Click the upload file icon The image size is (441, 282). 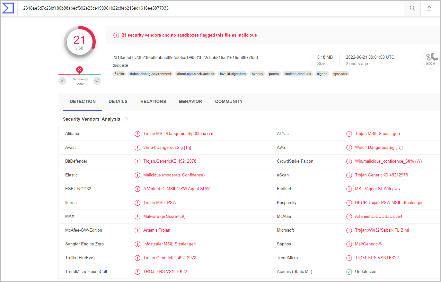coord(429,8)
